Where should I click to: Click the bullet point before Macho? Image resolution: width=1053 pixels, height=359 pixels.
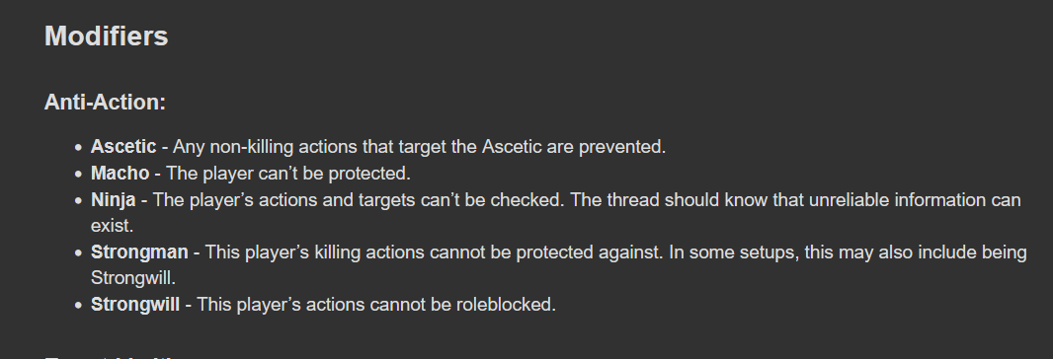click(79, 174)
